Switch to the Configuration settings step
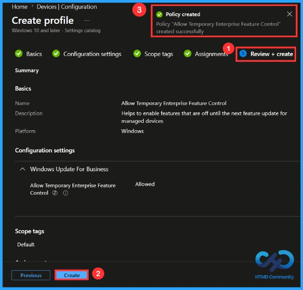Viewport: 303px width, 290px height. click(x=92, y=54)
